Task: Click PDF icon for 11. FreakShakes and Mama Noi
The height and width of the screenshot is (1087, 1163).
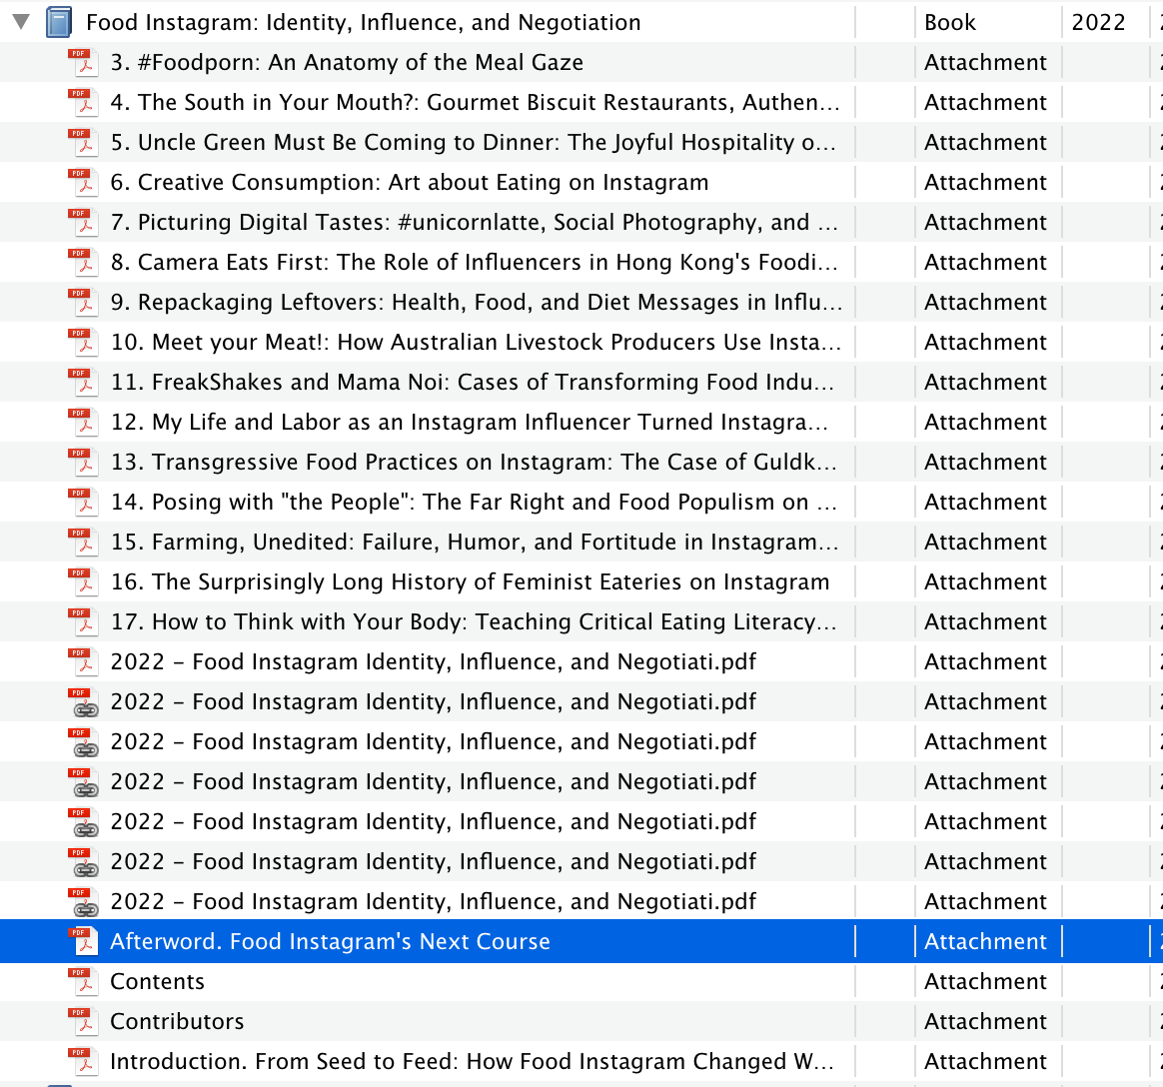Action: (x=83, y=383)
